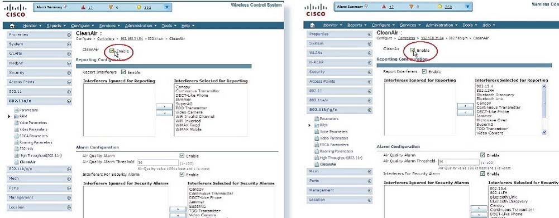559x218 pixels.
Task: Click RRM folder icon under 802.11b/g/n
Action: coord(317,125)
